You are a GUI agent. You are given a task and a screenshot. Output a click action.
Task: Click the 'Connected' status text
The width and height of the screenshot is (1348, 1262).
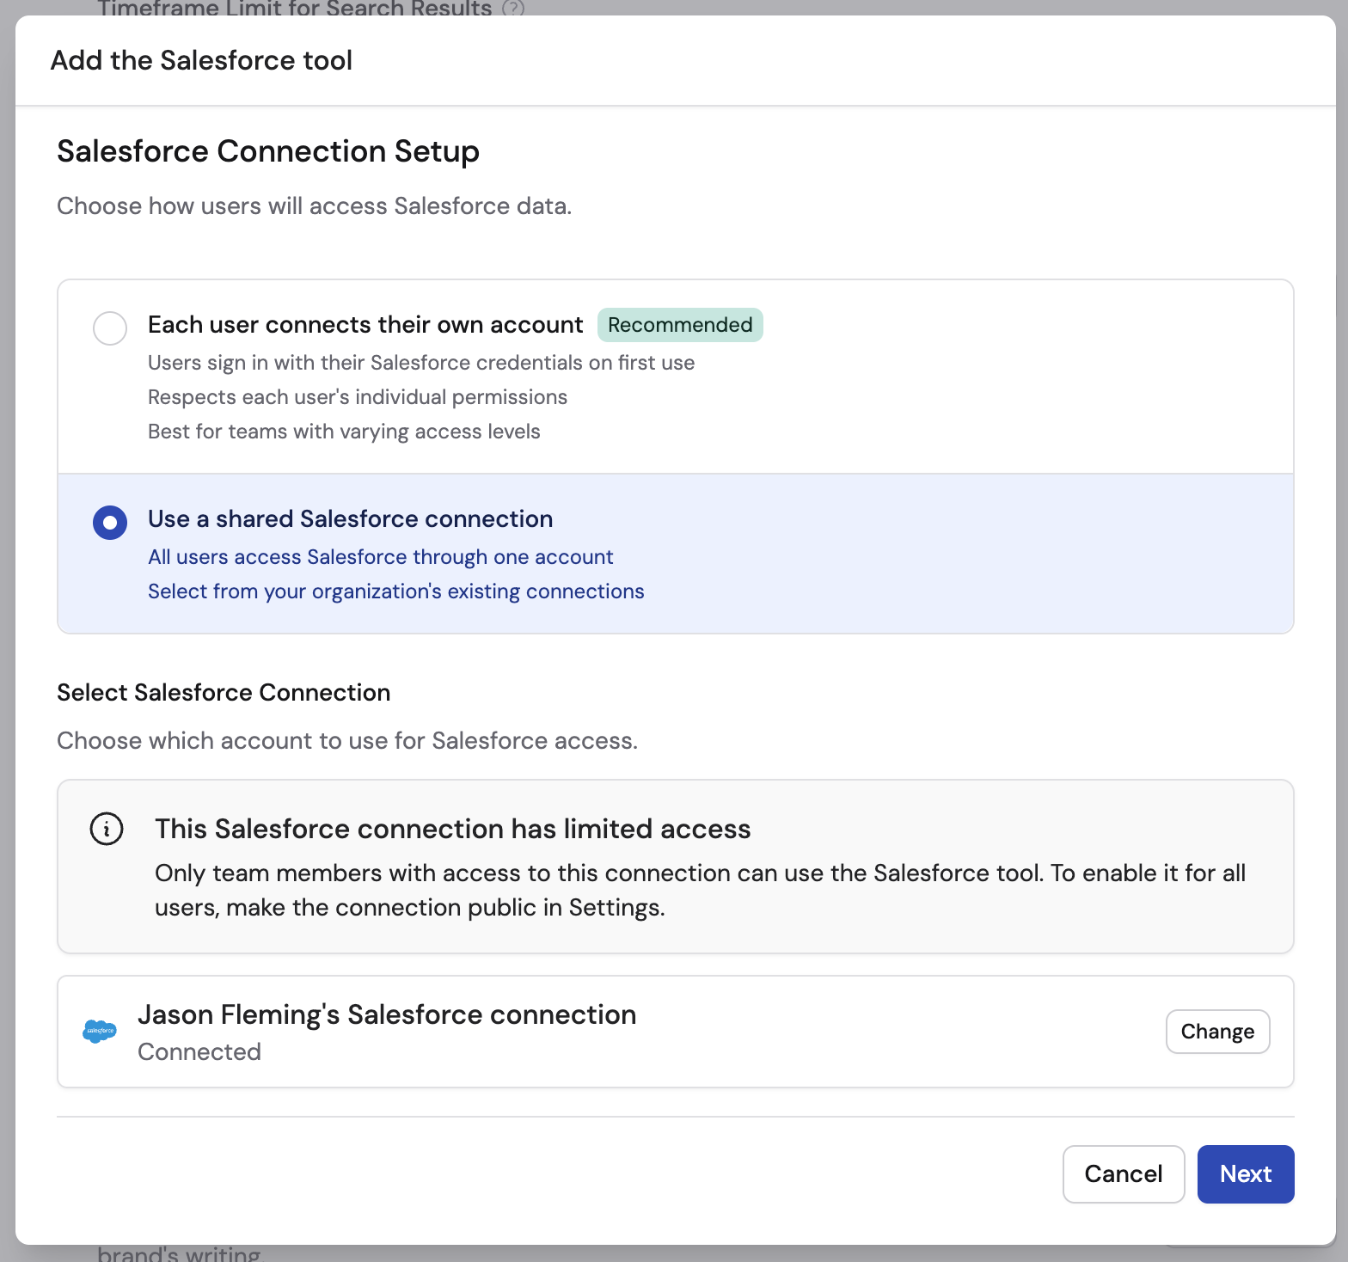click(199, 1051)
